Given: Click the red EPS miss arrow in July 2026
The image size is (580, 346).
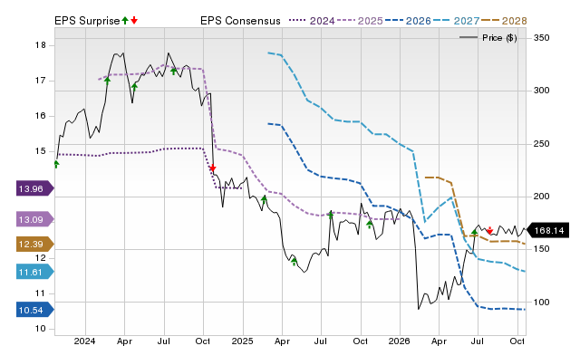Looking at the screenshot, I should (x=489, y=231).
